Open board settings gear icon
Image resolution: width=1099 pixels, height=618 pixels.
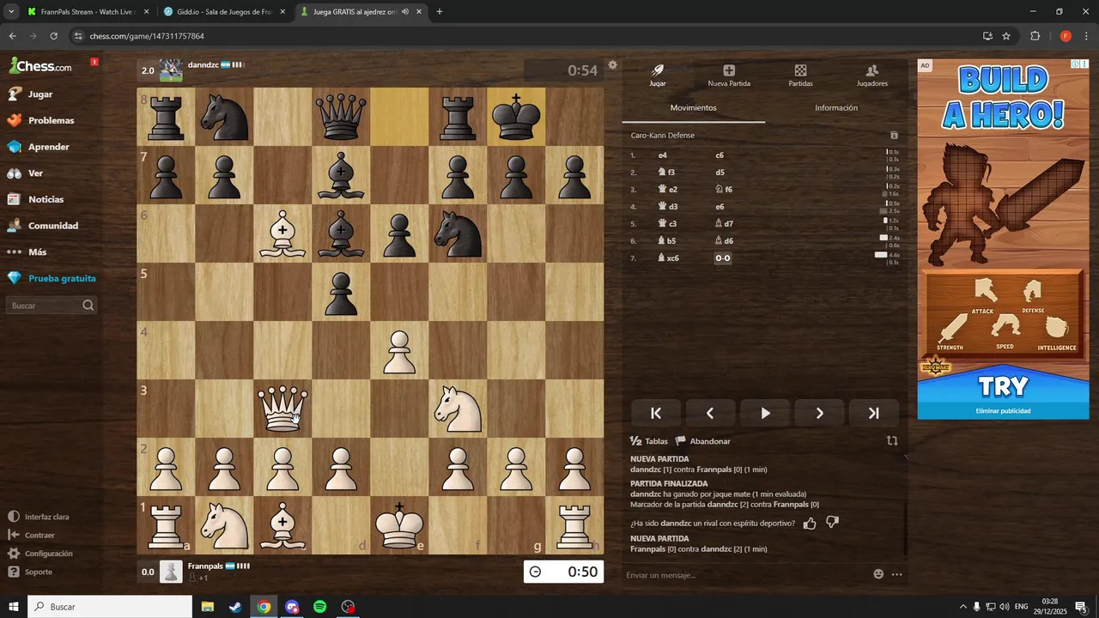point(612,64)
